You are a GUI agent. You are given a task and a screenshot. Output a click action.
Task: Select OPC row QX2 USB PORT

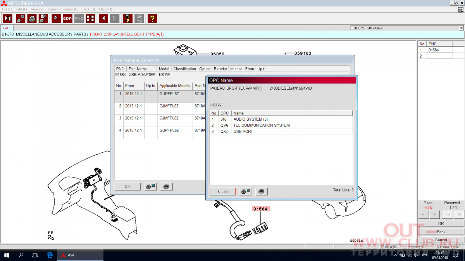pos(281,131)
